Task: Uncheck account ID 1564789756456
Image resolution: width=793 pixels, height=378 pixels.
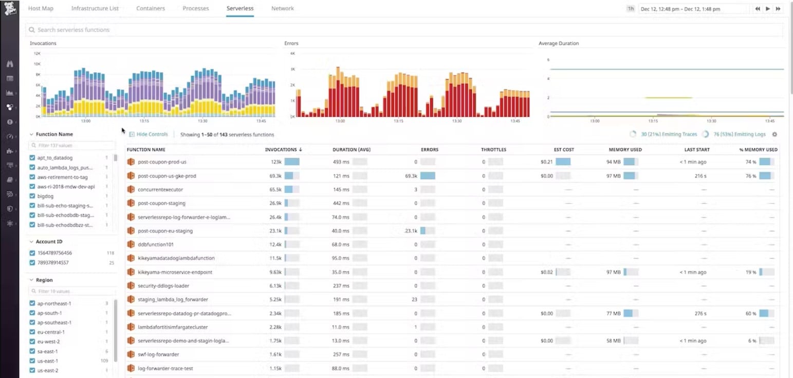Action: coord(32,253)
